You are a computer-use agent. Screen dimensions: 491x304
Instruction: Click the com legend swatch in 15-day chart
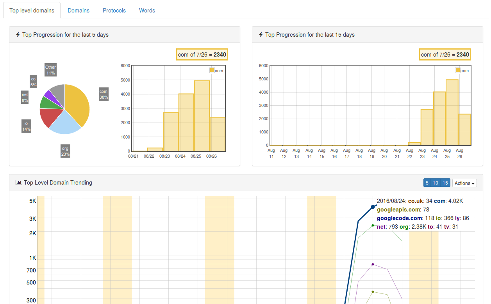click(x=458, y=71)
